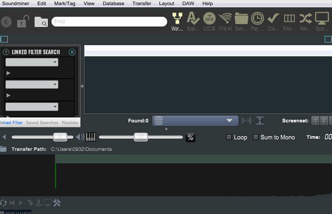Click the Filter... columns toolbar icon

point(289,21)
